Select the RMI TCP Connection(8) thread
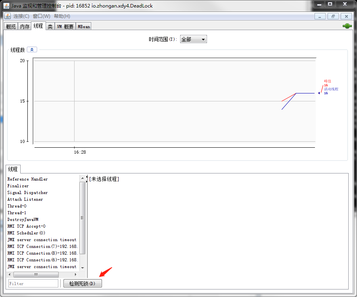The width and height of the screenshot is (357, 297). (x=42, y=253)
